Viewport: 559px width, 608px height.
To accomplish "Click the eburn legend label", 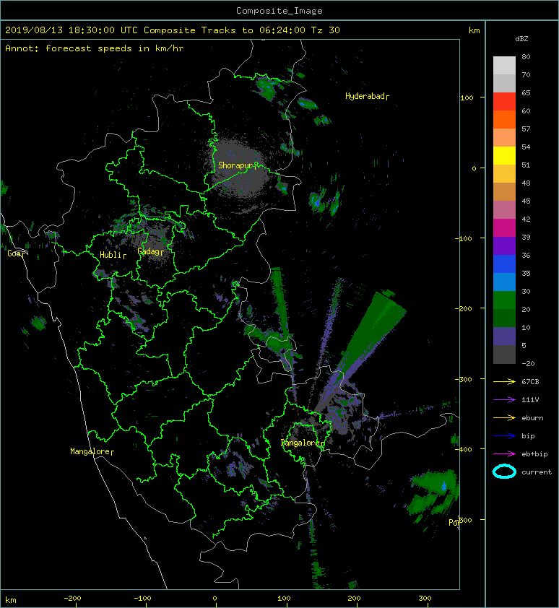I will [x=532, y=418].
